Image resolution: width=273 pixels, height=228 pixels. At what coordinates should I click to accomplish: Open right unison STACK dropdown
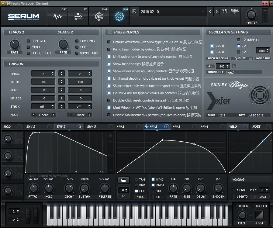[80, 106]
